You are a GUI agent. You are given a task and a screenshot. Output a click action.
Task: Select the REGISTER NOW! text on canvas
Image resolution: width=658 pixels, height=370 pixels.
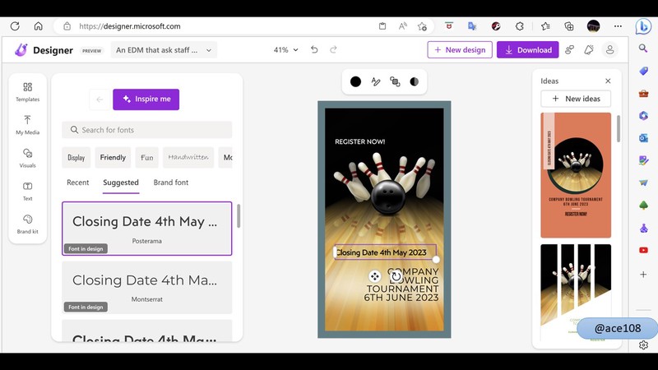tap(360, 141)
